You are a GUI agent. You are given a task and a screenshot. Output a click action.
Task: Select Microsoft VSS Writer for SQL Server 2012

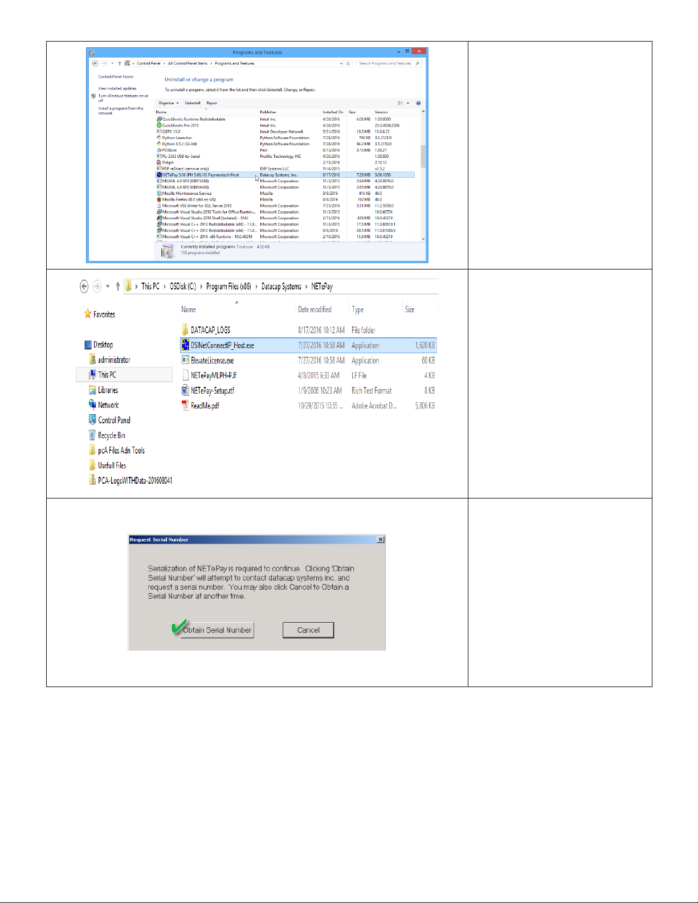coord(285,206)
